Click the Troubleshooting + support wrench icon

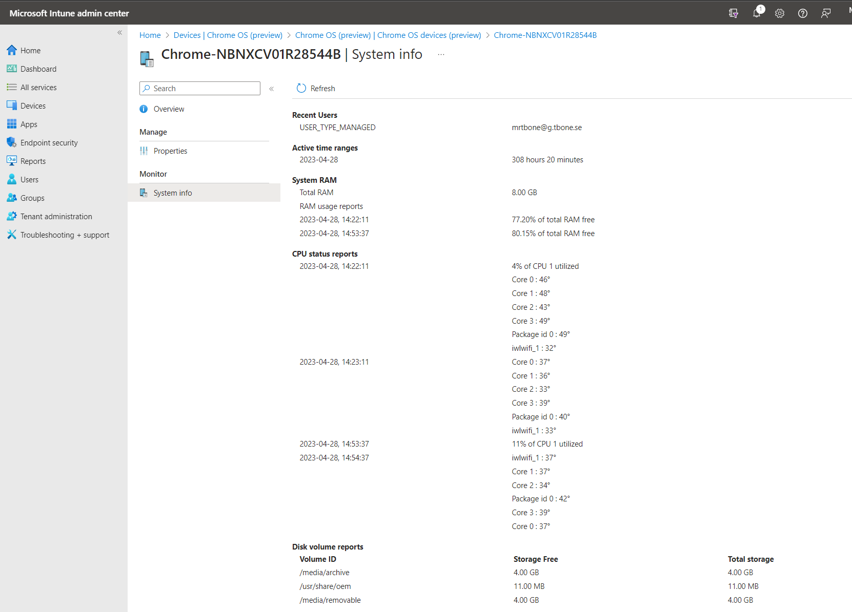pyautogui.click(x=11, y=235)
